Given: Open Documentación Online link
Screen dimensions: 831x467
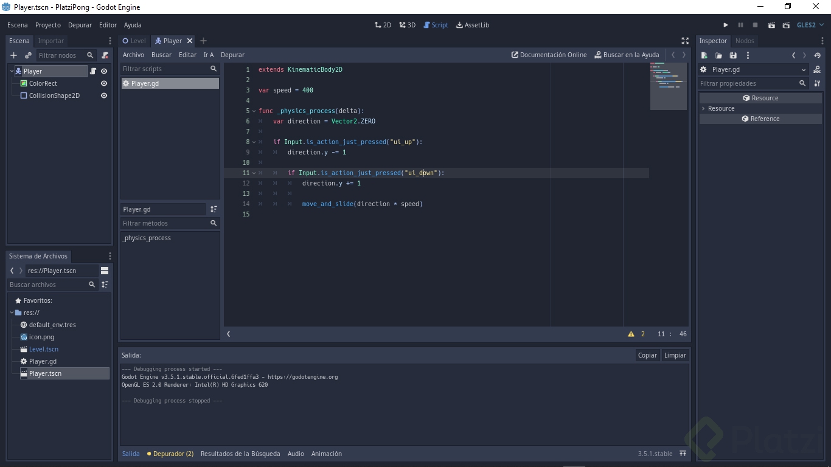Looking at the screenshot, I should click(x=549, y=55).
